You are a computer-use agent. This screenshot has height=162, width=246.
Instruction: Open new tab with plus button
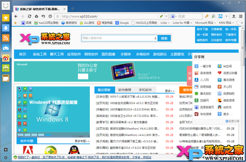[x=73, y=9]
